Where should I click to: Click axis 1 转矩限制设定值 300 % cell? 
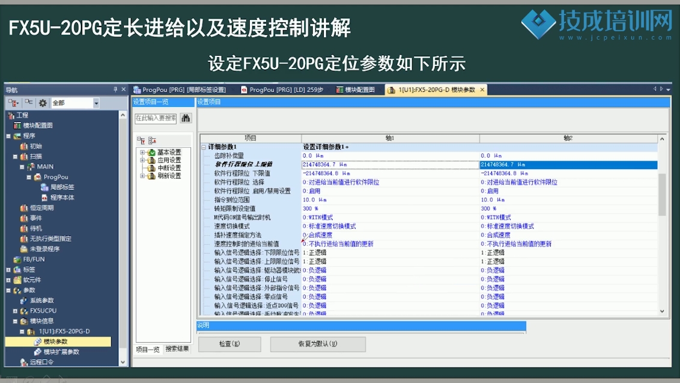click(x=390, y=209)
